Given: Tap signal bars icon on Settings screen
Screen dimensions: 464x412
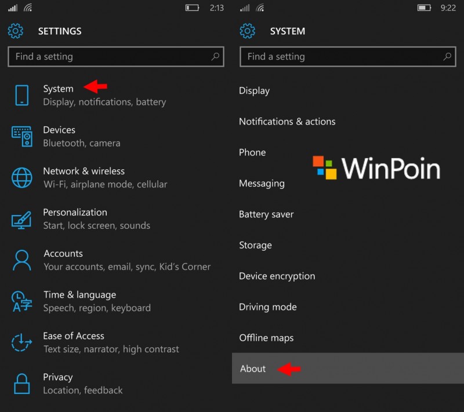Looking at the screenshot, I should [x=13, y=8].
